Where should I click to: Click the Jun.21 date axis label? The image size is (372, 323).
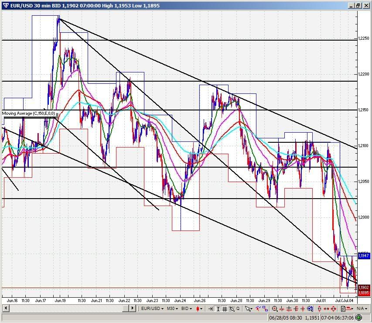(x=96, y=300)
